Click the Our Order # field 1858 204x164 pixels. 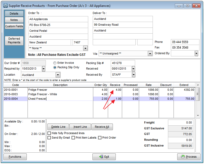pos(33,63)
